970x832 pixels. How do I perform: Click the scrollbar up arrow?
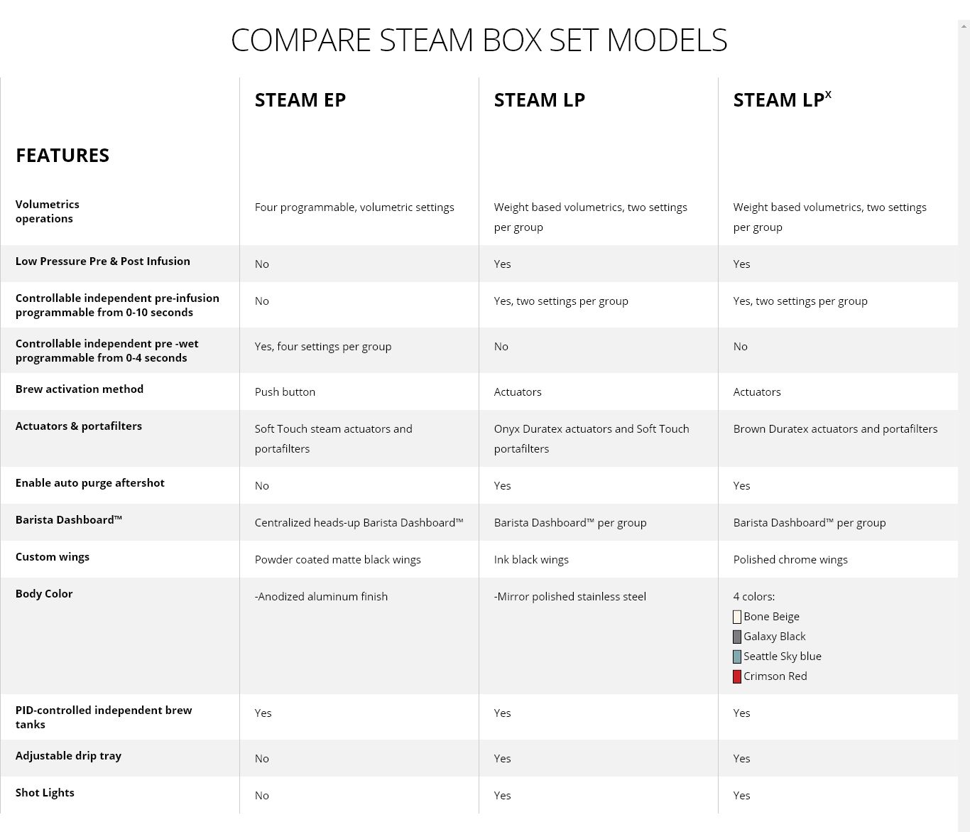pos(964,27)
